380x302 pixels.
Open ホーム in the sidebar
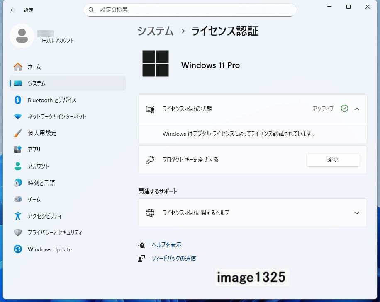(x=67, y=67)
